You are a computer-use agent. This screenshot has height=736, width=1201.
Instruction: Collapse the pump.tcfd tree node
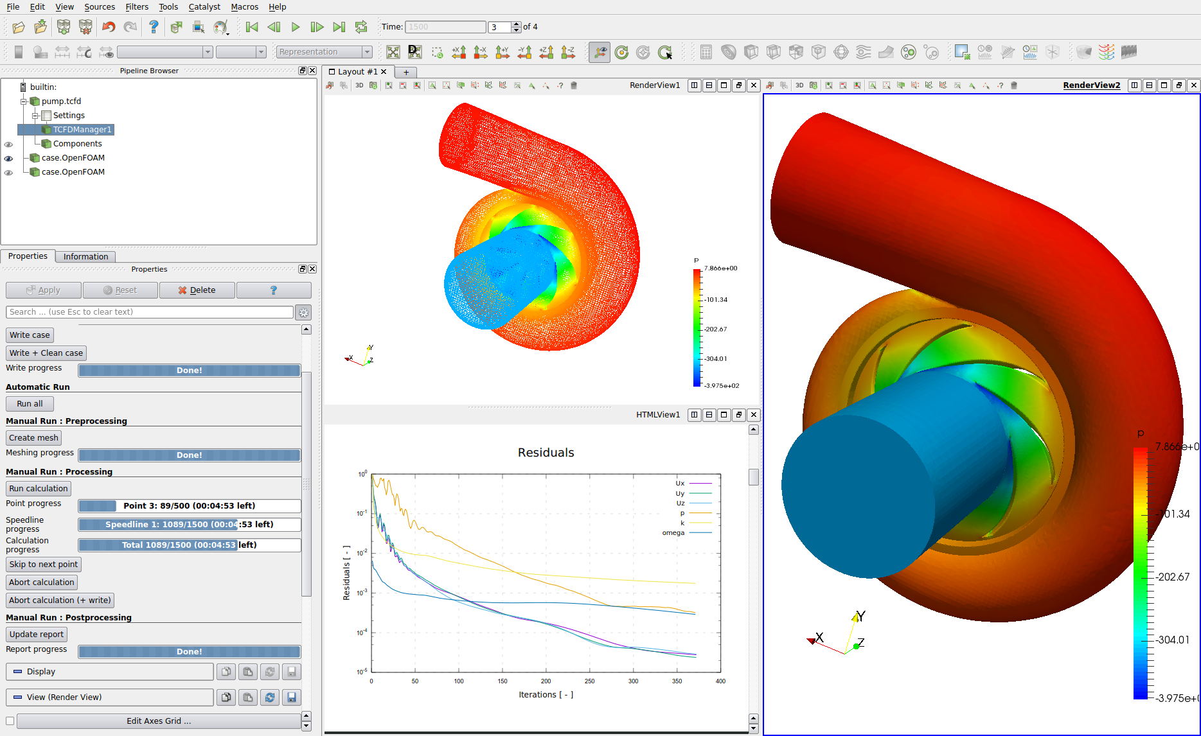tap(24, 101)
